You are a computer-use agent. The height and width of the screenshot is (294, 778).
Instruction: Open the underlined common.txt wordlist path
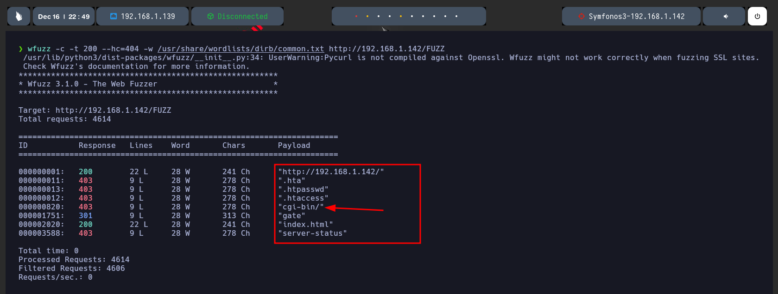[240, 49]
